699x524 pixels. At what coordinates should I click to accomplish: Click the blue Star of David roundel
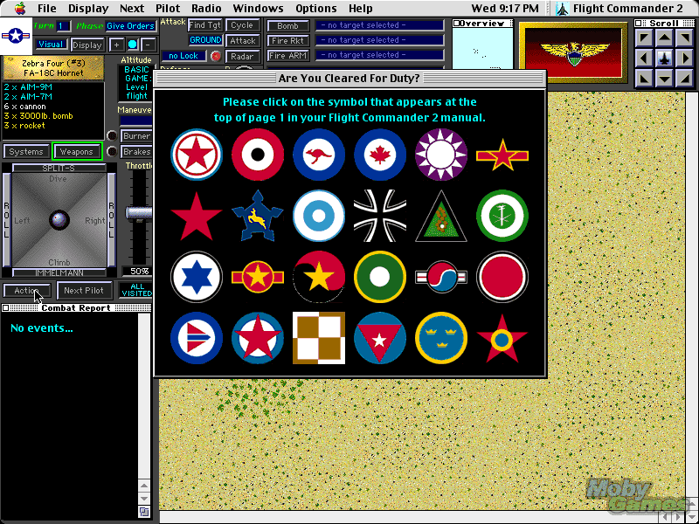(x=196, y=277)
